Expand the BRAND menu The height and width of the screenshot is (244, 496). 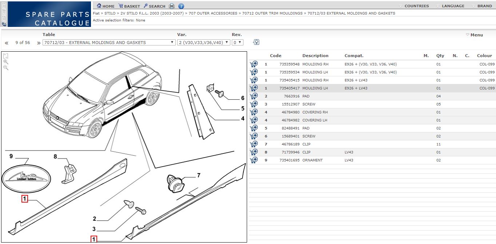pyautogui.click(x=482, y=6)
